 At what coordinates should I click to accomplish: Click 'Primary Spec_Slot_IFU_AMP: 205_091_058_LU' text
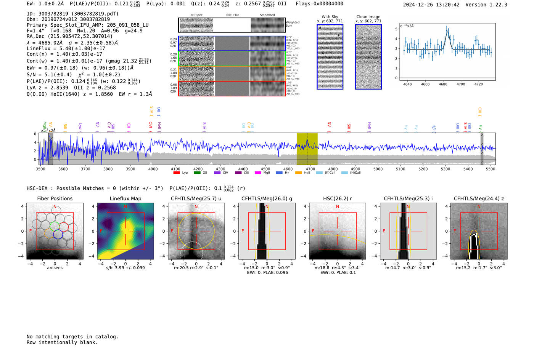point(88,25)
